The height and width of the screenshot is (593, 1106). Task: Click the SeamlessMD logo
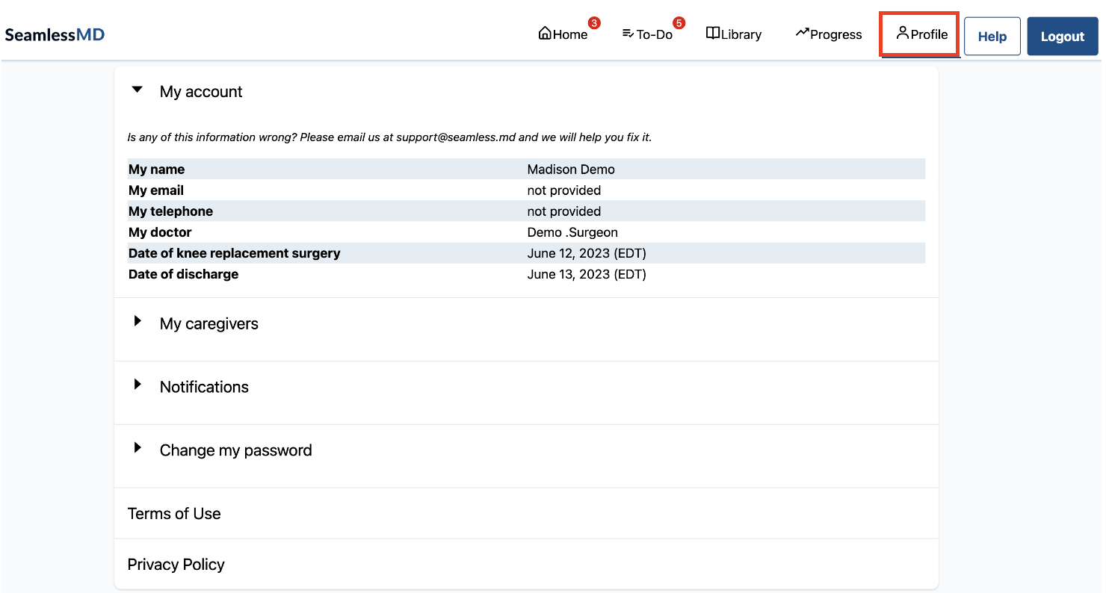coord(55,35)
